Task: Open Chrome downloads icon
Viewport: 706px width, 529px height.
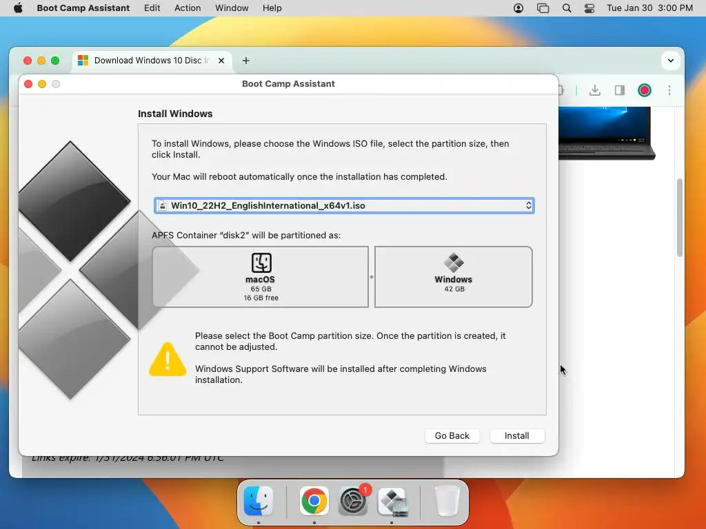Action: [595, 90]
